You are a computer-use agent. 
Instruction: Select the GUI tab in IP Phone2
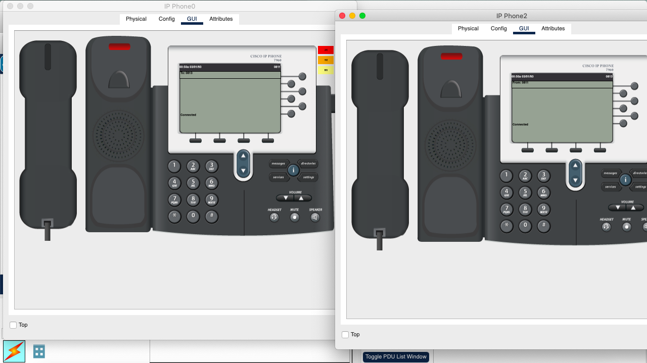click(524, 29)
